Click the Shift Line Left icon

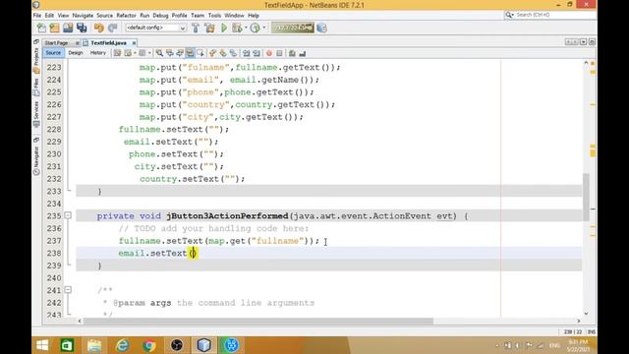[247, 53]
